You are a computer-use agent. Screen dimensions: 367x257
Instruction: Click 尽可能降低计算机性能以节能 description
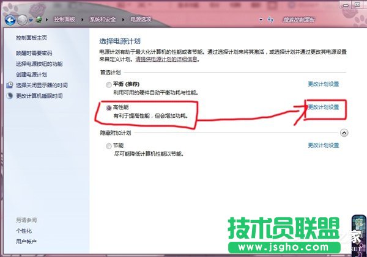click(x=149, y=154)
